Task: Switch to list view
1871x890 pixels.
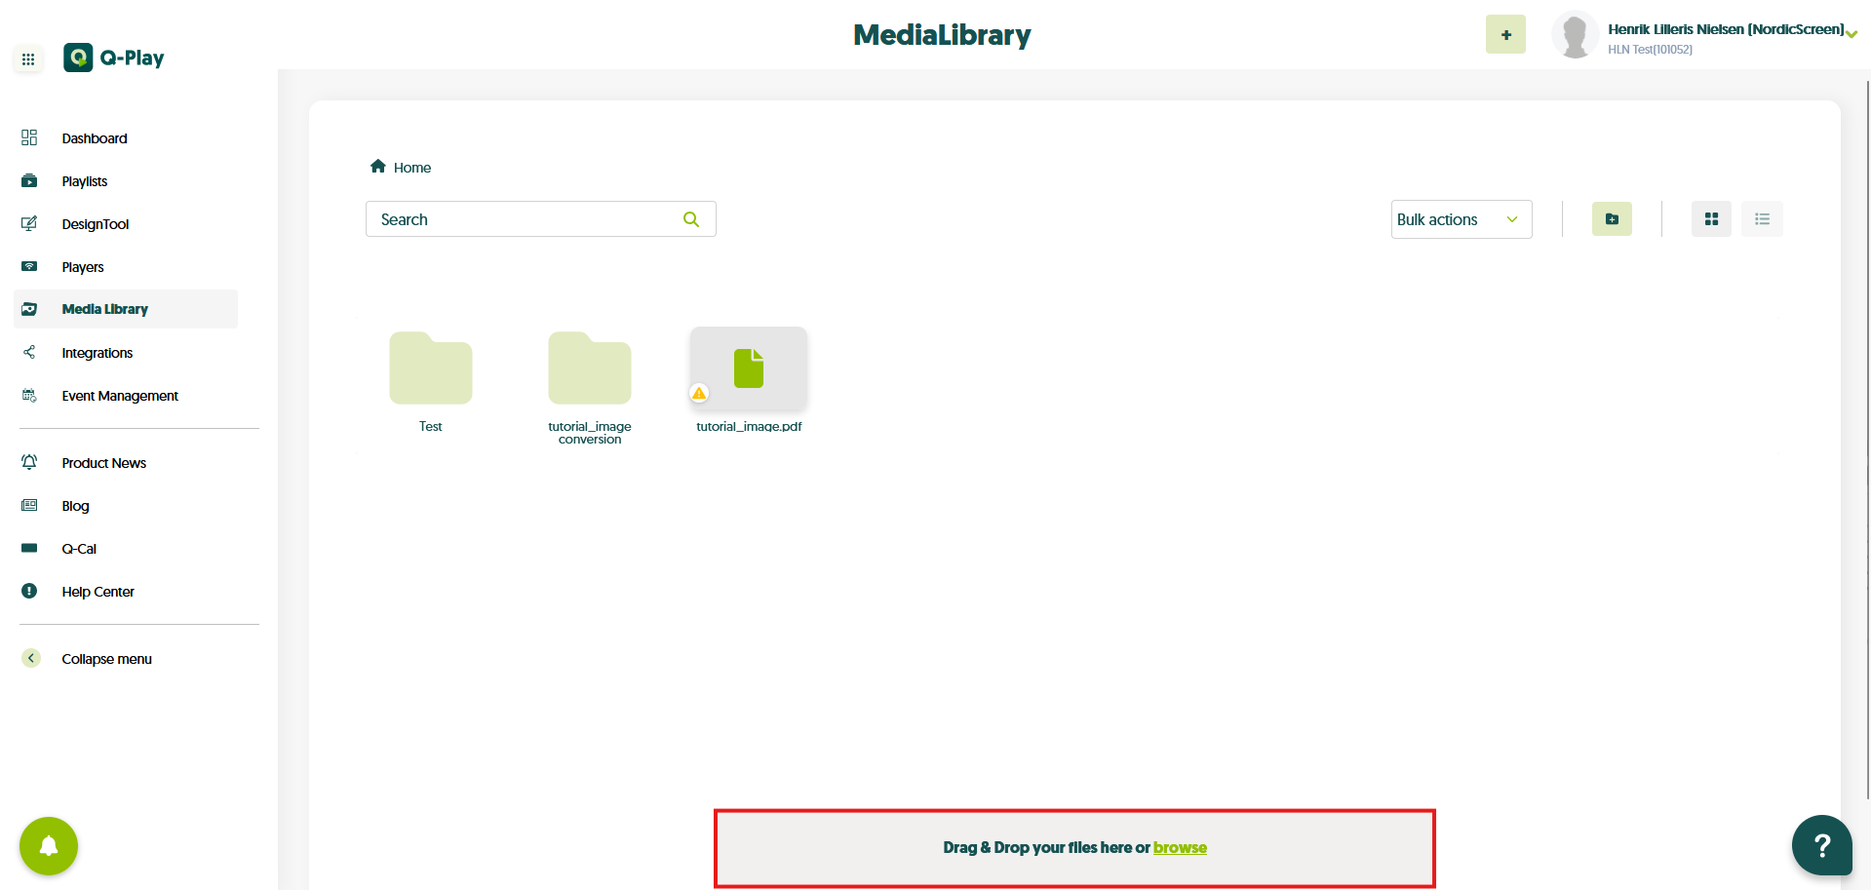Action: 1762,219
